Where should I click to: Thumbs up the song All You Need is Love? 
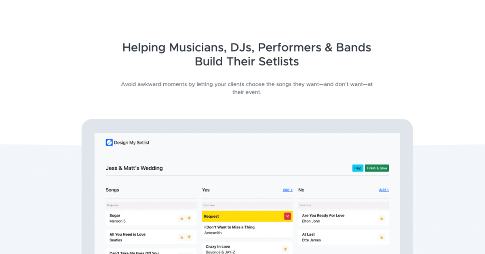point(181,237)
